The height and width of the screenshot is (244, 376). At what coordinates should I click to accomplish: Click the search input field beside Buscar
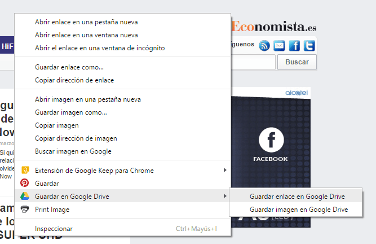(x=253, y=62)
